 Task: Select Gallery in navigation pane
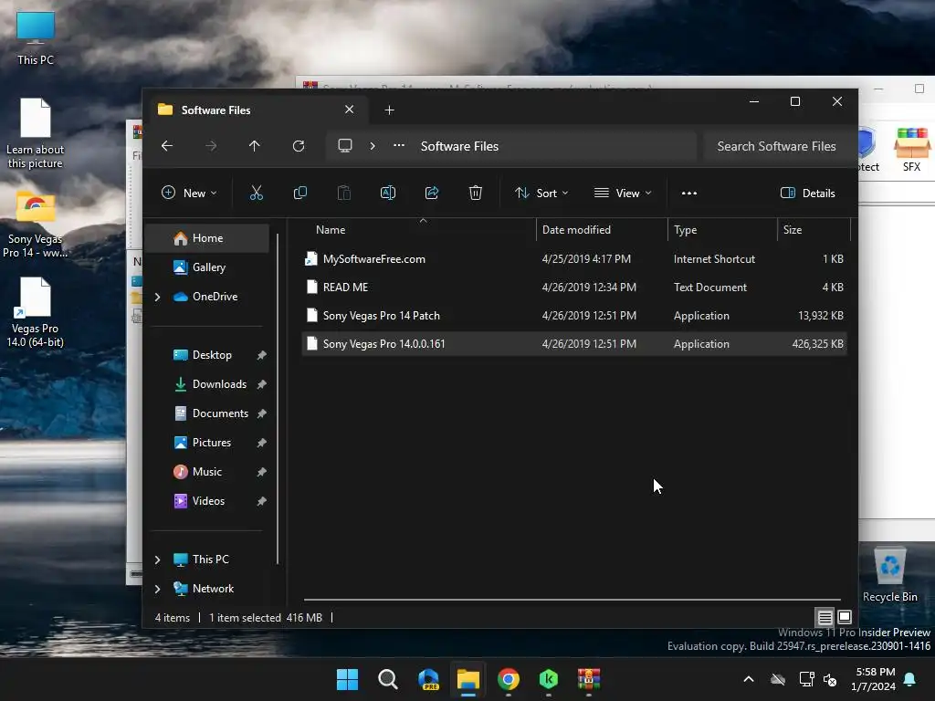207,267
